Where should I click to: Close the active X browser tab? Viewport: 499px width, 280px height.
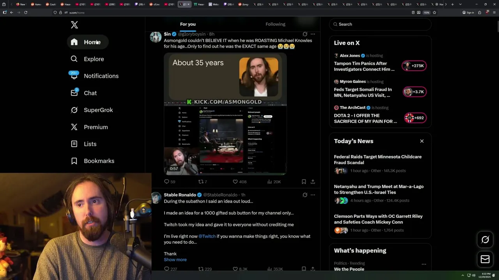click(189, 4)
